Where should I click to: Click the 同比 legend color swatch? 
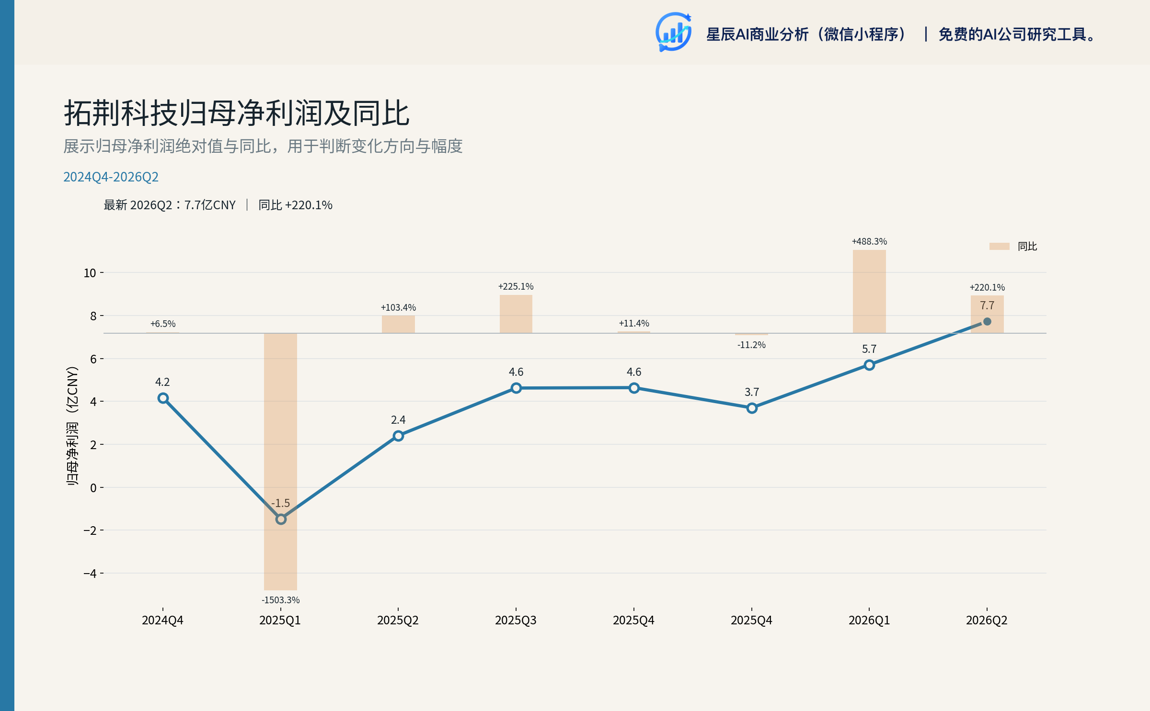(x=999, y=246)
